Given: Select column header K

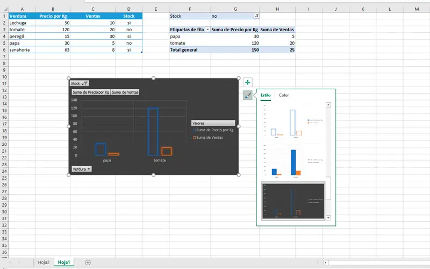Looking at the screenshot, I should tap(362, 9).
